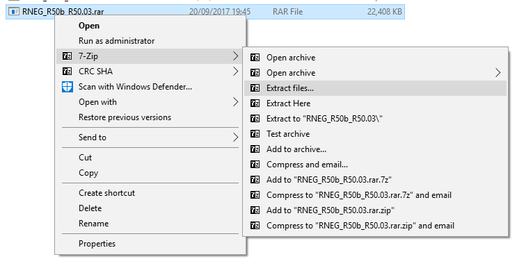Click the icon next to the first Open archive
This screenshot has height=275, width=517.
255,57
